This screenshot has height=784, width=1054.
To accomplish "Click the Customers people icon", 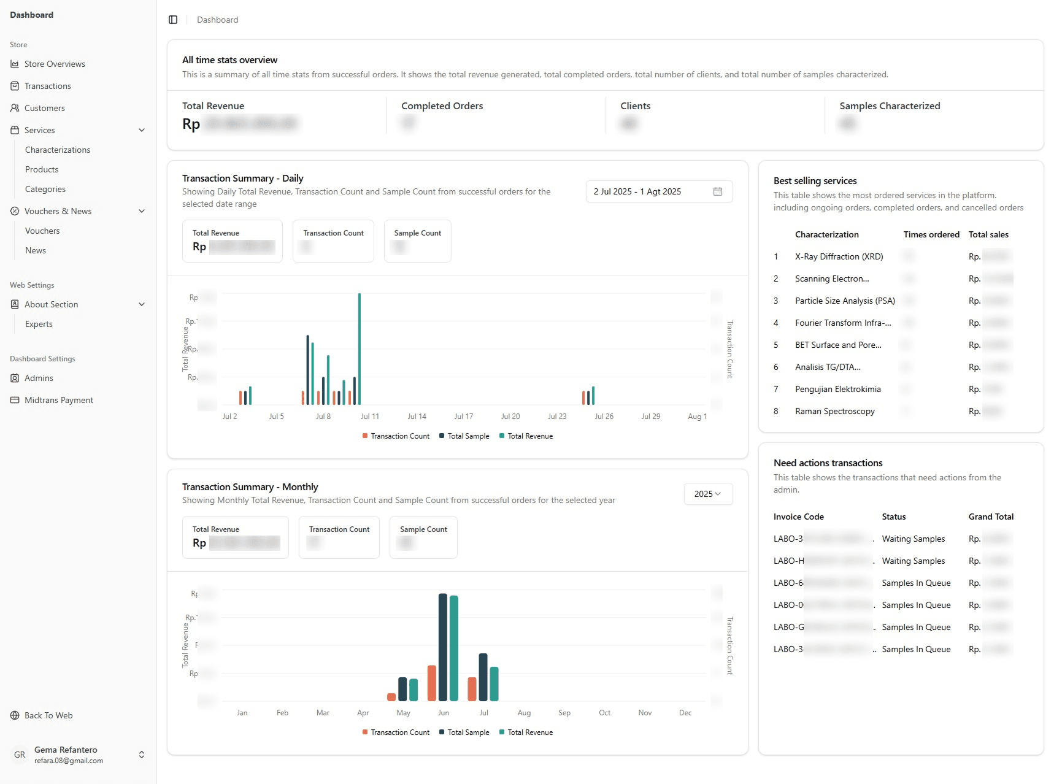I will [15, 108].
